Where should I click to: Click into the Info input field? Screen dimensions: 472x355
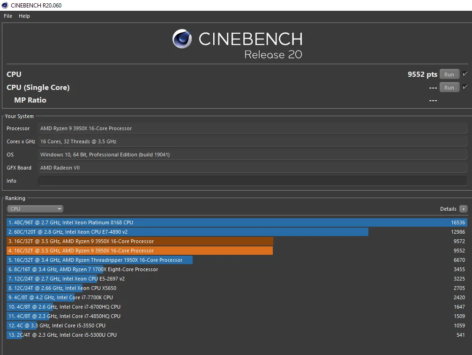[253, 181]
